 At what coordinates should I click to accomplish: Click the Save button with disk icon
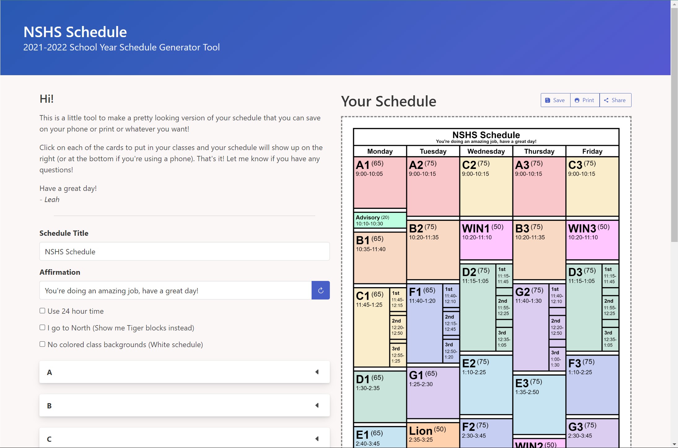(x=555, y=100)
